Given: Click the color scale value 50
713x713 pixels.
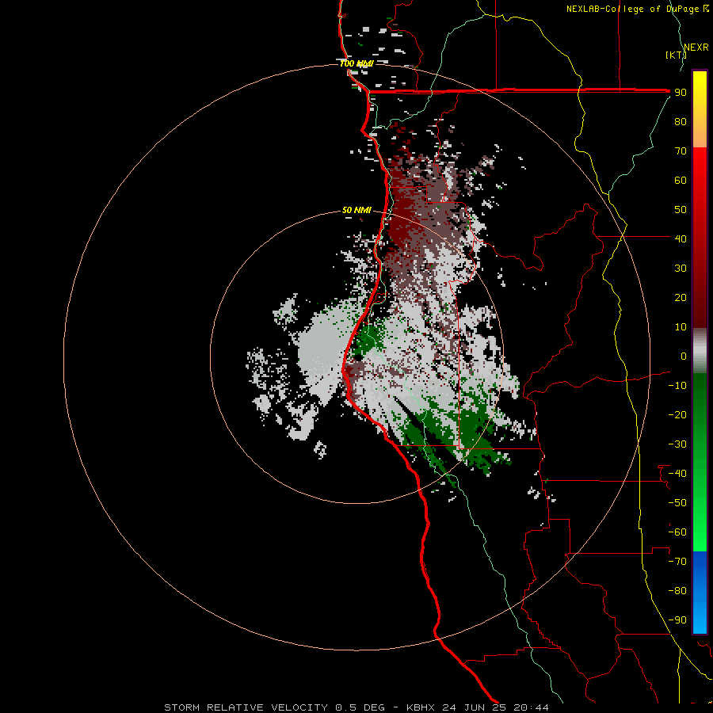Looking at the screenshot, I should (x=681, y=210).
